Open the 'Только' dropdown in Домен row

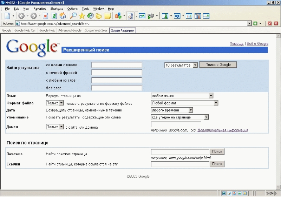(61, 127)
